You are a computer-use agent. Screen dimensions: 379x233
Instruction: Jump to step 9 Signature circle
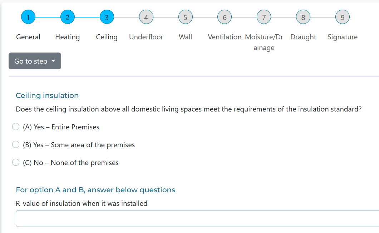343,17
